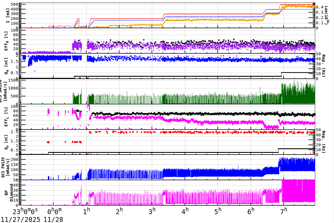Click the 3h time axis label

[153, 211]
